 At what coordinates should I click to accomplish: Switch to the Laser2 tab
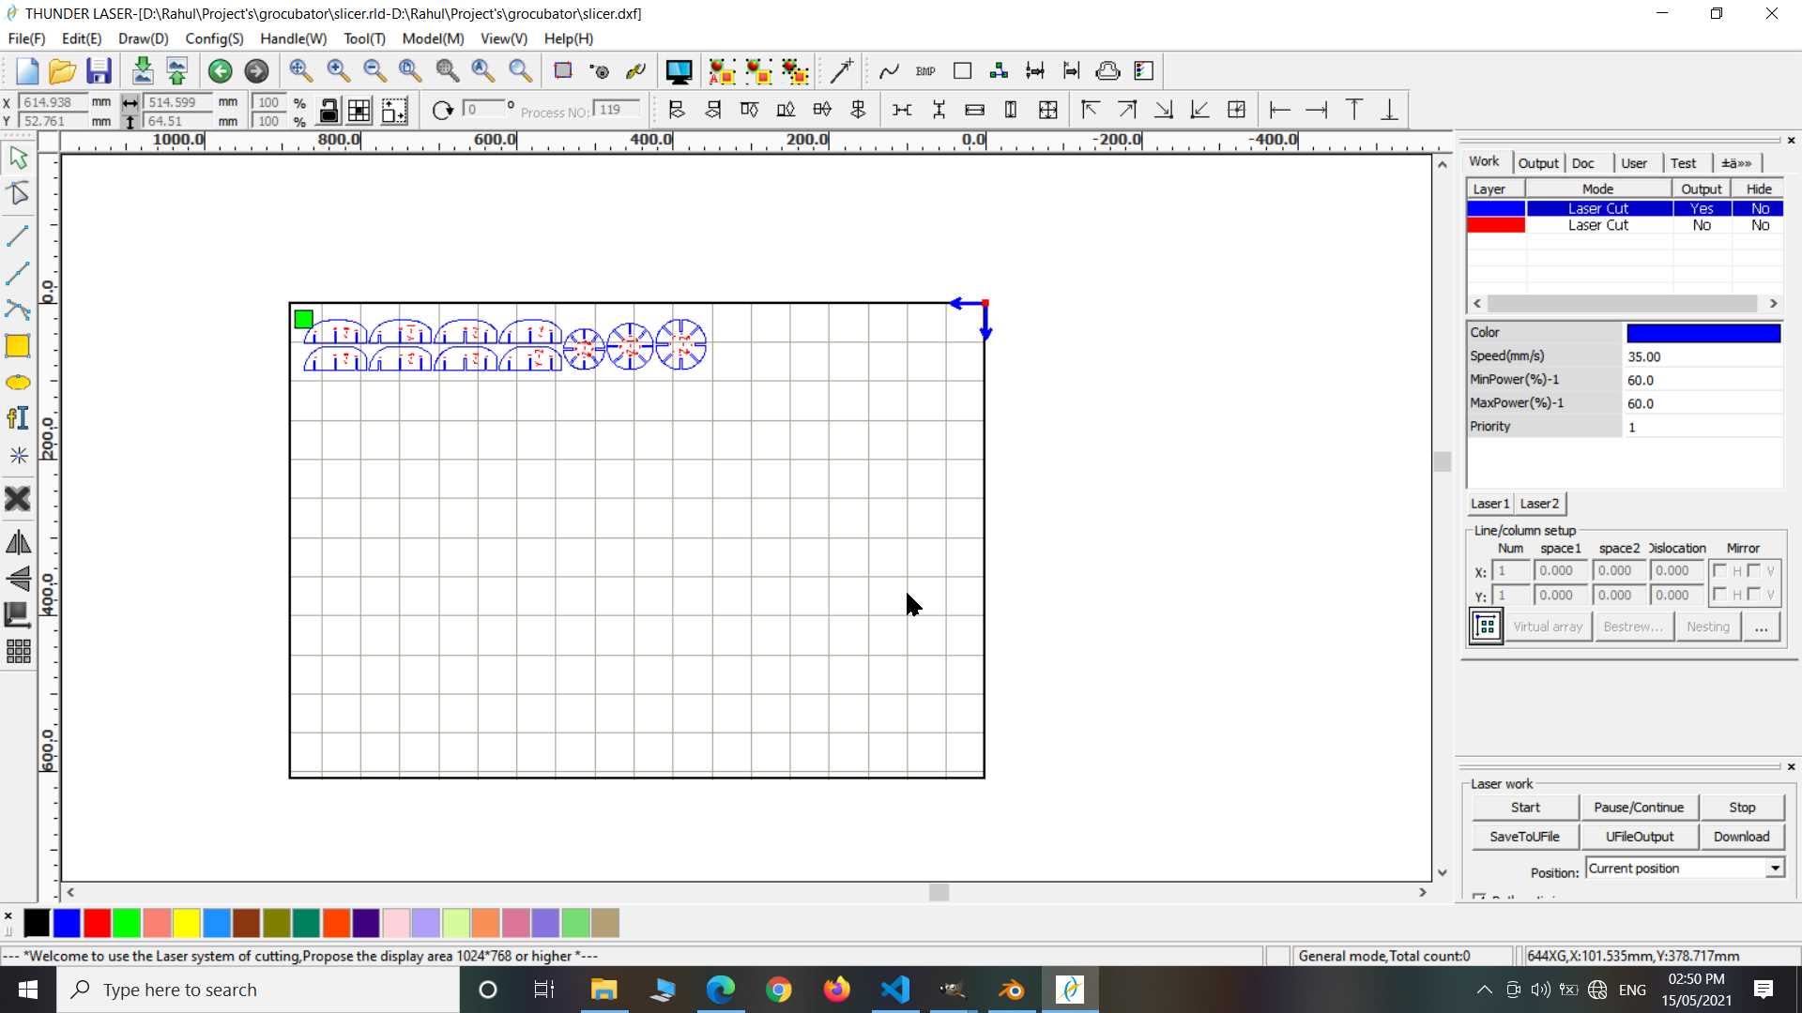[1539, 504]
